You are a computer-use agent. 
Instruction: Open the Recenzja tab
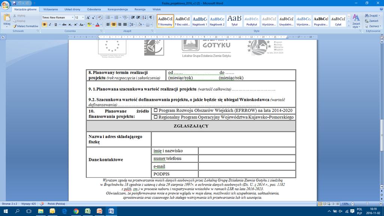tap(140, 9)
